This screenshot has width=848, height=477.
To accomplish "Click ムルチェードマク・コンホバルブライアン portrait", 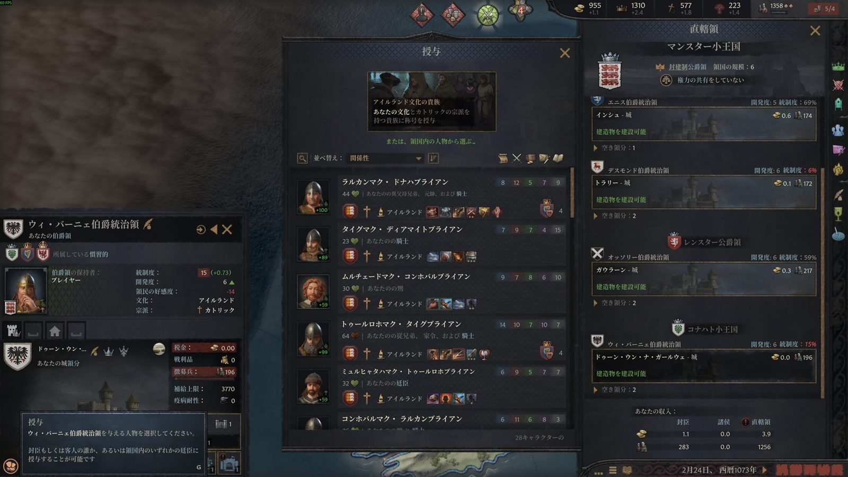I will (313, 291).
